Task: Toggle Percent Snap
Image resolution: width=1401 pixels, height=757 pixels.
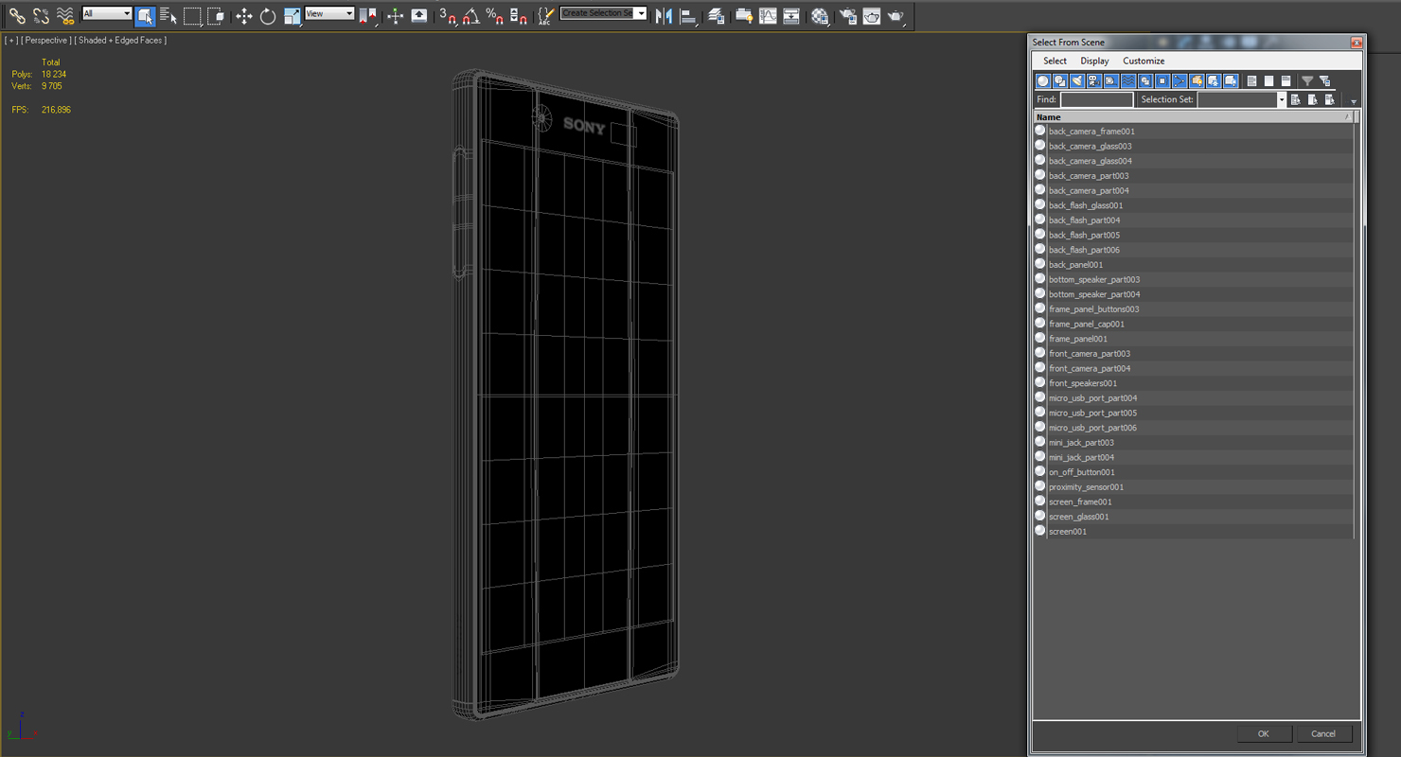Action: (495, 15)
